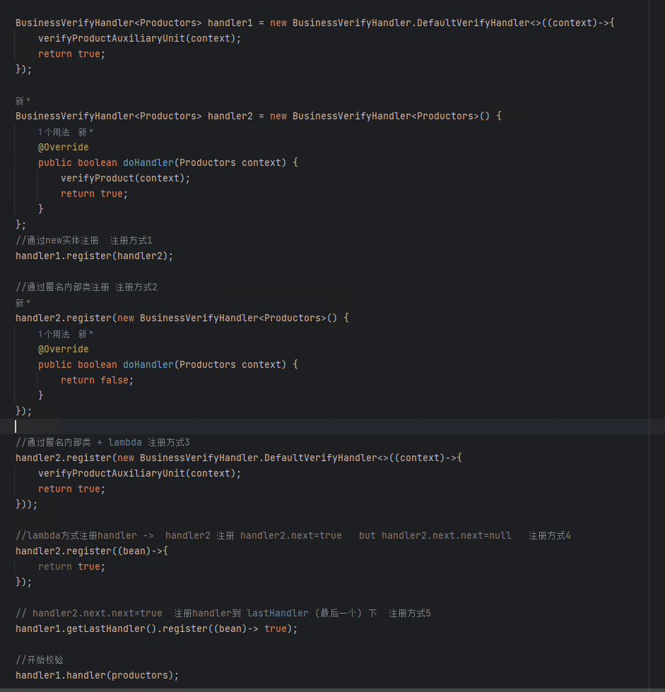Click @Override annotation in handler2 declaration

click(64, 147)
